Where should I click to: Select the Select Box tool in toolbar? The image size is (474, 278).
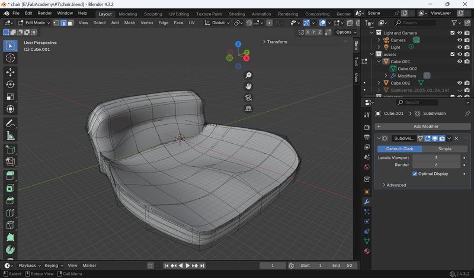pos(10,46)
